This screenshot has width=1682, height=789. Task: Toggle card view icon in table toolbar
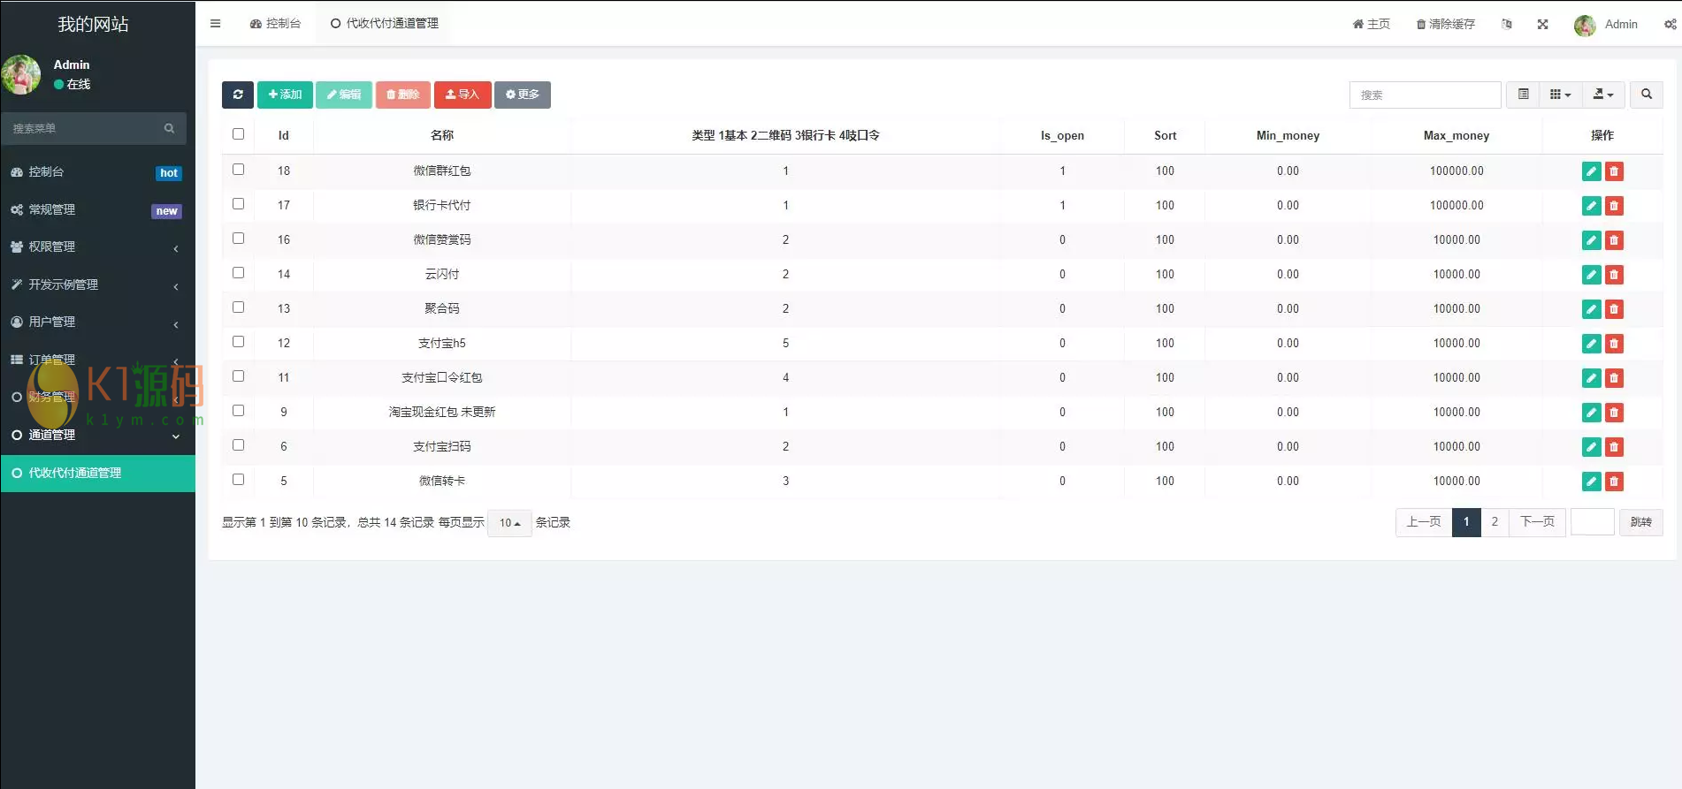point(1523,95)
